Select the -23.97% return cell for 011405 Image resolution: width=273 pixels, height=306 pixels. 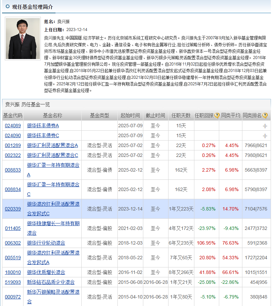click(207, 228)
